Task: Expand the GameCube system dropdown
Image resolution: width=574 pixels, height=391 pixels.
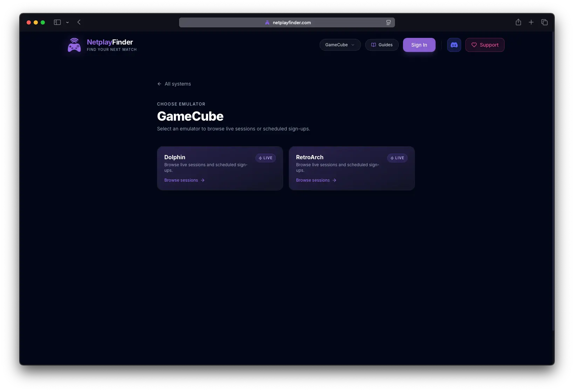Action: tap(340, 45)
